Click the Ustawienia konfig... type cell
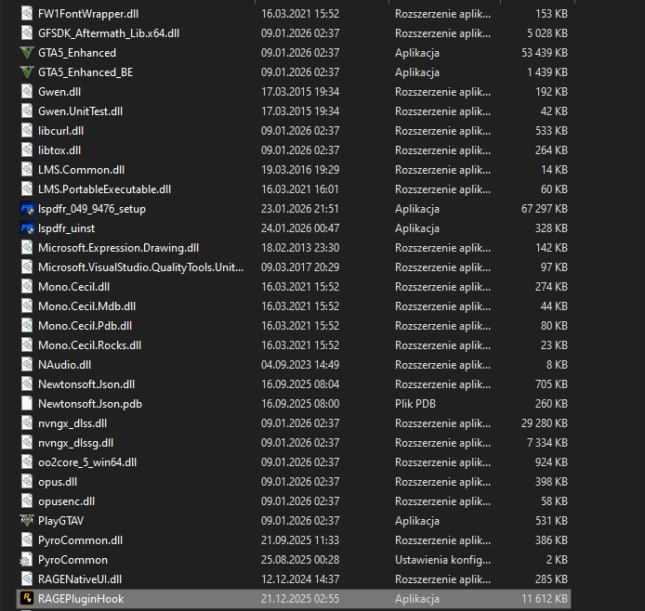645x611 pixels. 442,560
